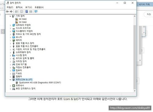Click the 시스템 장치 icon
This screenshot has height=112, width=153.
13,55
